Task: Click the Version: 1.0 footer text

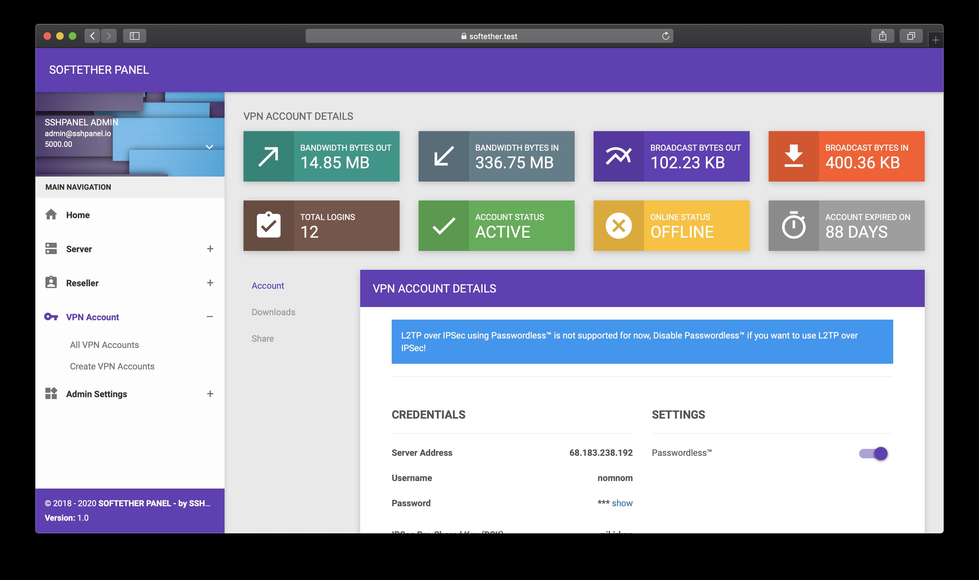Action: pyautogui.click(x=67, y=518)
